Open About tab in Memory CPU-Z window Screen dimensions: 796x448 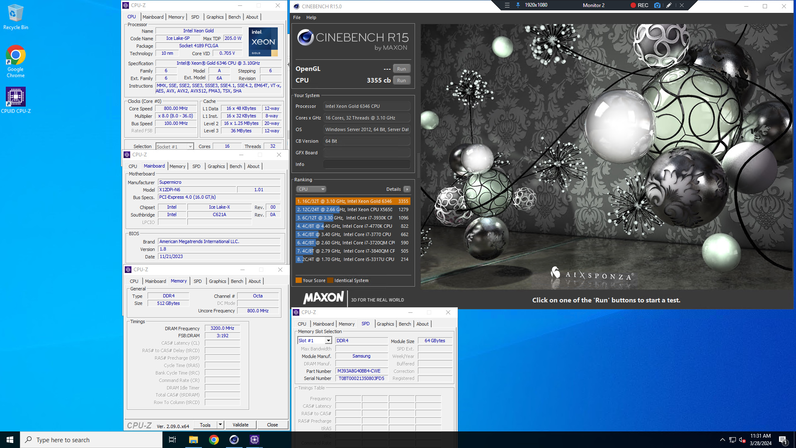tap(255, 281)
